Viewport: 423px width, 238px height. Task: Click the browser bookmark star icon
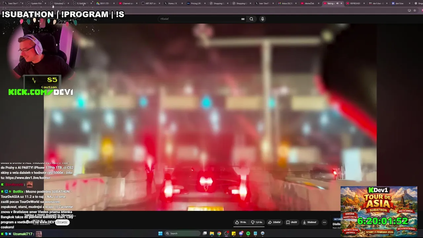click(x=415, y=10)
